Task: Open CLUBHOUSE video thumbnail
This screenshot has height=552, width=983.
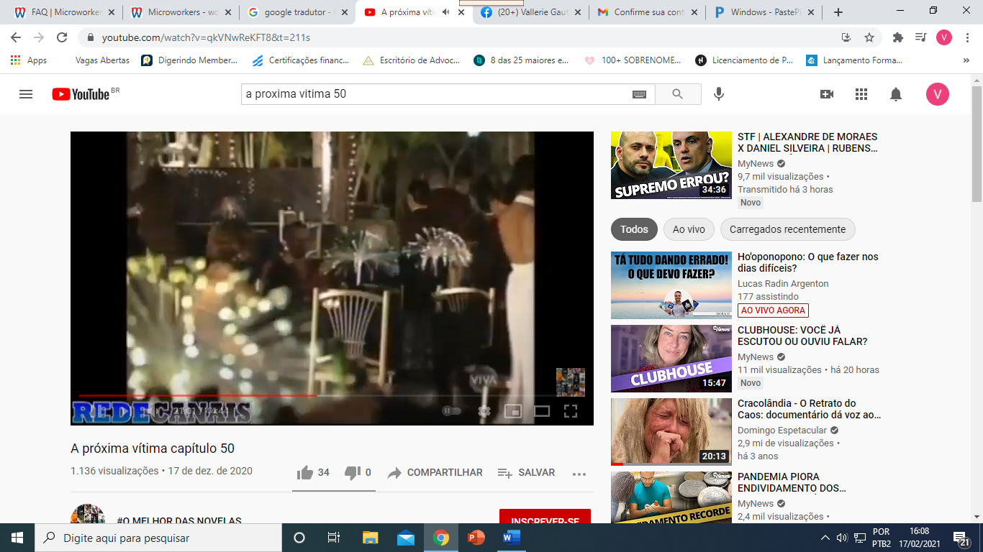Action: coord(671,359)
